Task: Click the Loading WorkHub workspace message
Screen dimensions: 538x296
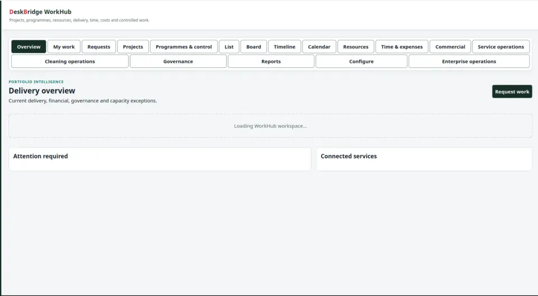Action: [270, 126]
